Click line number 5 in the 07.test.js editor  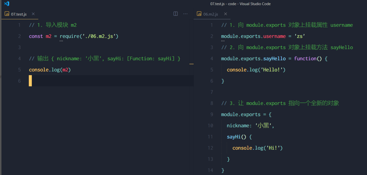coord(19,70)
